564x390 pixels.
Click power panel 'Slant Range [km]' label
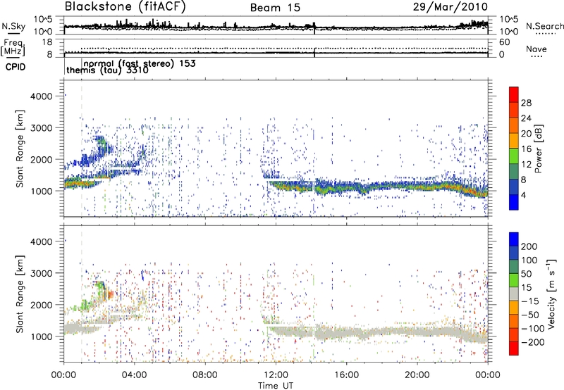tap(20, 149)
